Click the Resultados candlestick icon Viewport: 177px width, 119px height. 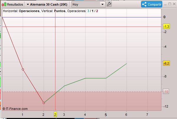[4, 4]
